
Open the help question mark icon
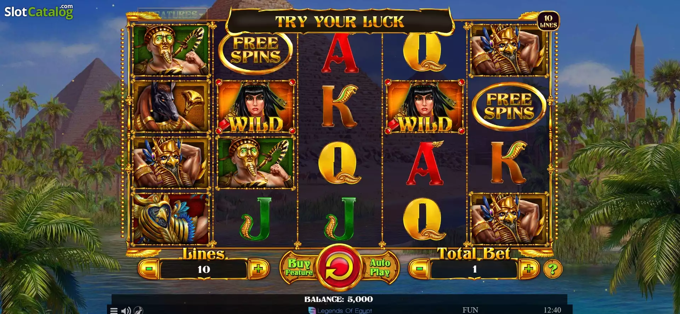[552, 269]
